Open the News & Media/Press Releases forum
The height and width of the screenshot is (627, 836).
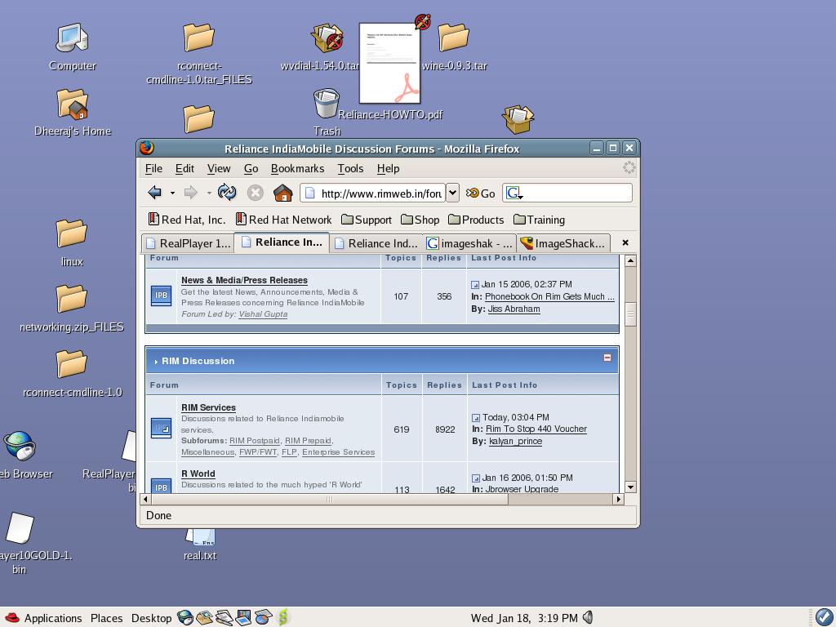pyautogui.click(x=244, y=280)
